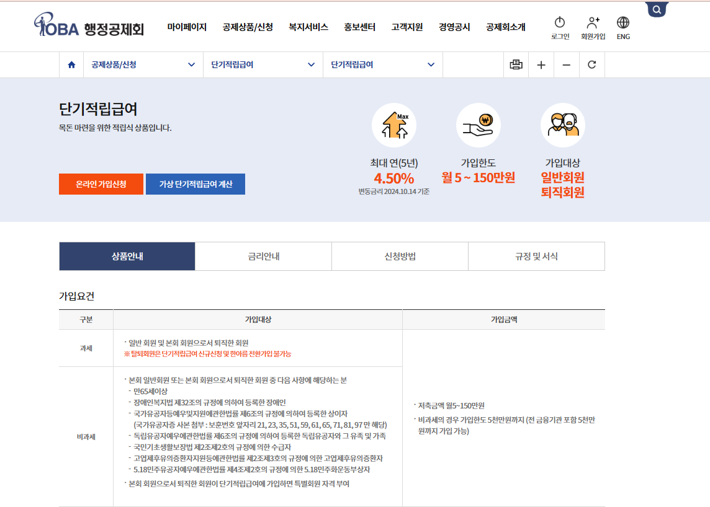The image size is (710, 507).
Task: Click the 가상 단기적립급여 계산 button
Action: coord(195,184)
